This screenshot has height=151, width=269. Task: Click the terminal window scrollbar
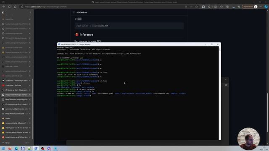220,93
